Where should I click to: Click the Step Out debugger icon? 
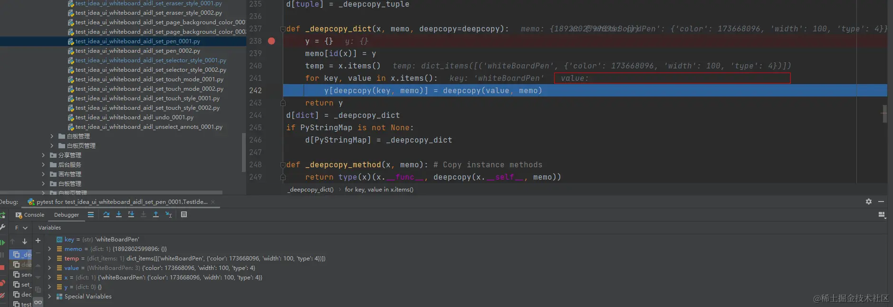[x=156, y=215]
